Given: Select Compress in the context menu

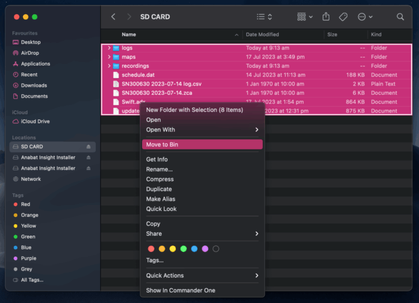Looking at the screenshot, I should pos(160,179).
